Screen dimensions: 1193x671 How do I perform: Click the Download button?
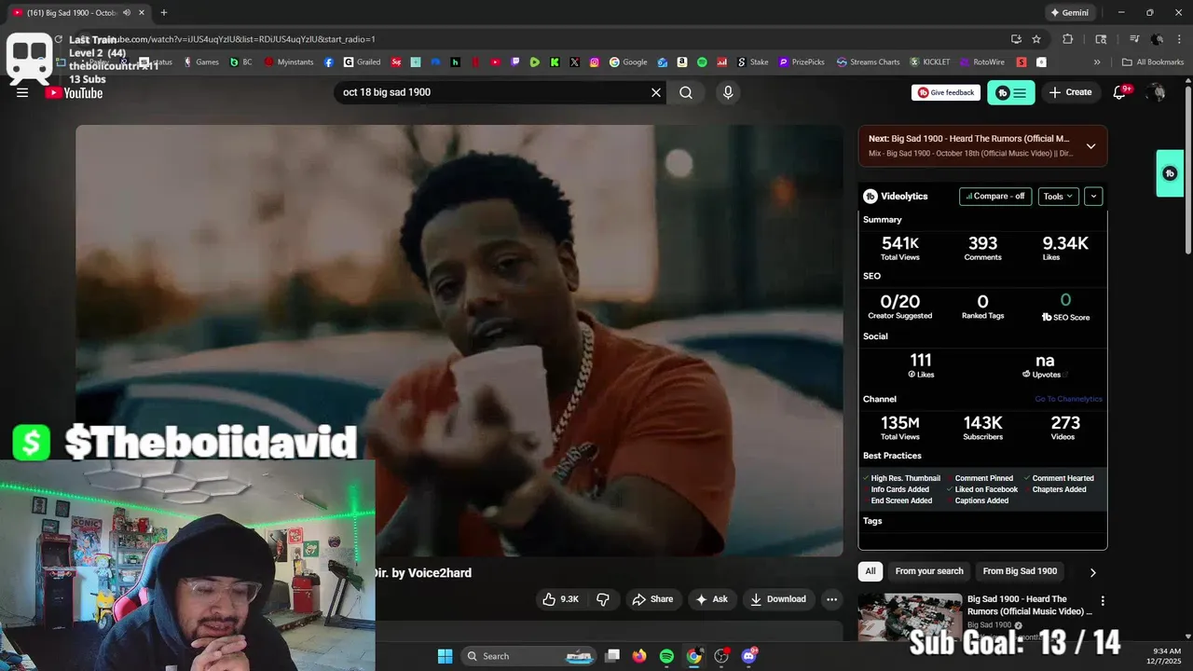pos(778,599)
